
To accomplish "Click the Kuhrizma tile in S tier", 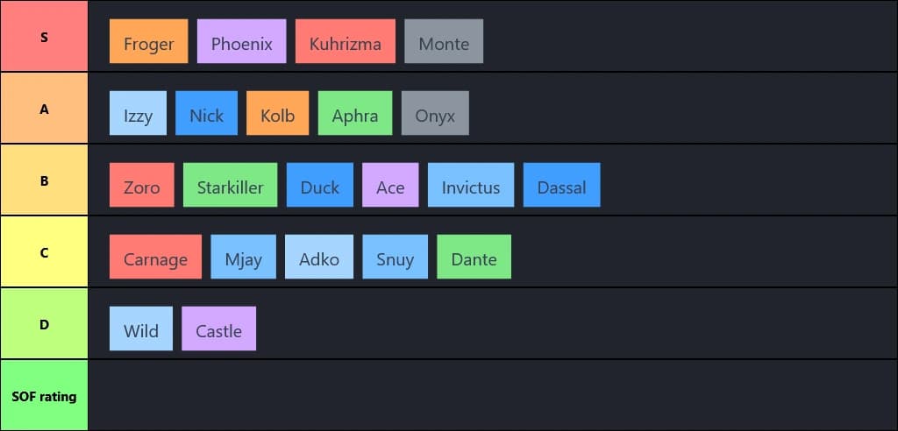I will (345, 42).
